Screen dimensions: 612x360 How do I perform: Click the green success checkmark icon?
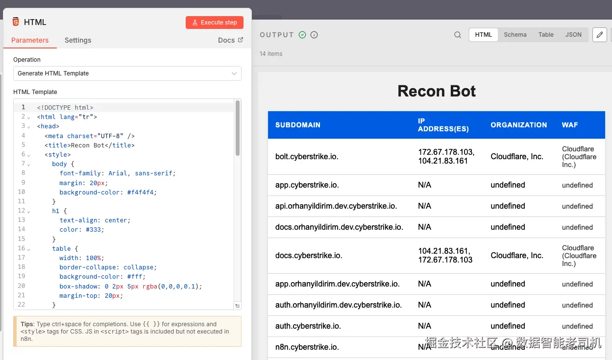pyautogui.click(x=302, y=35)
